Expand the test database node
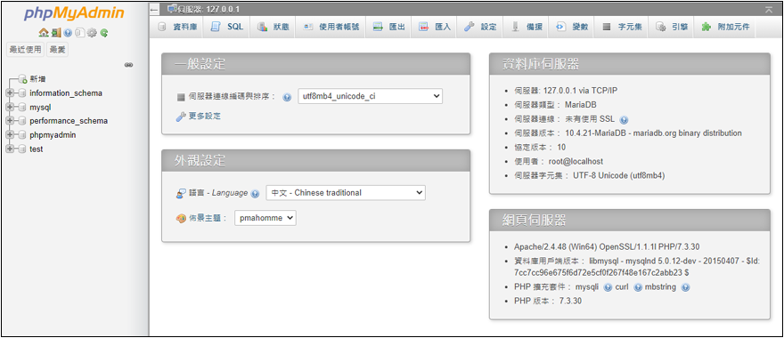Screen dimensions: 784x338 9,149
